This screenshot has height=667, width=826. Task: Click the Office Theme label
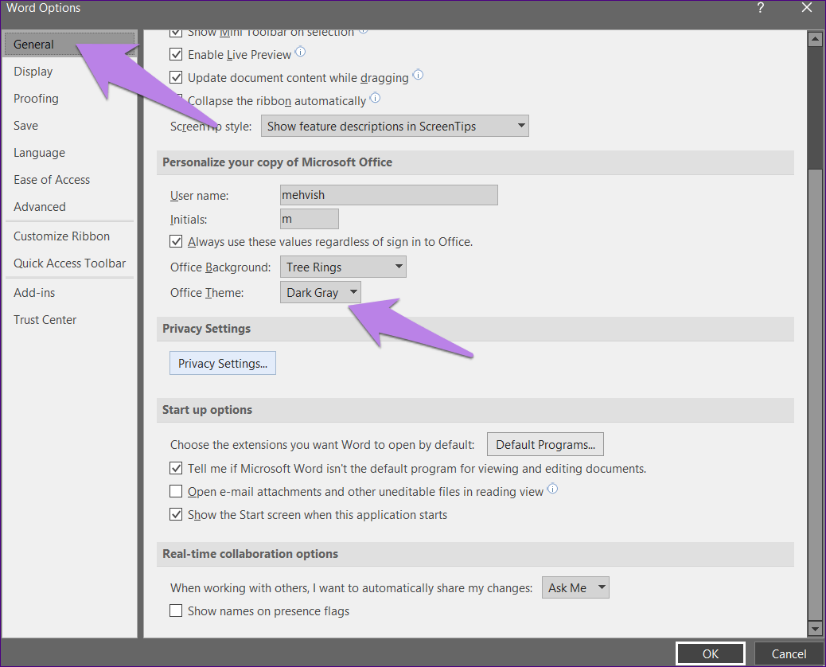point(207,292)
